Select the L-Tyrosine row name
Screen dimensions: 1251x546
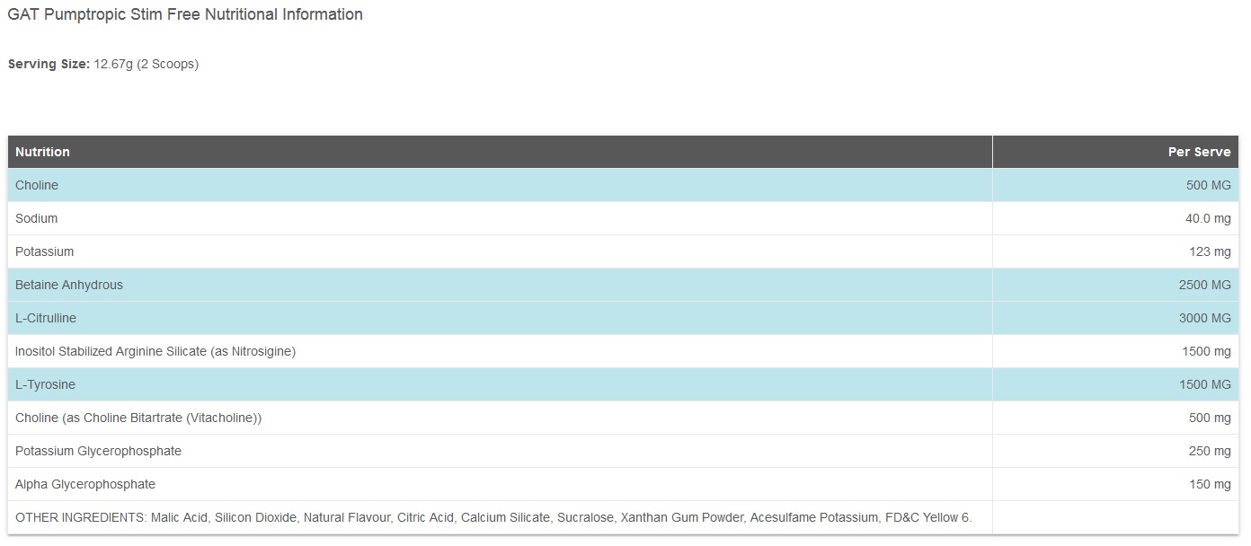[x=45, y=384]
